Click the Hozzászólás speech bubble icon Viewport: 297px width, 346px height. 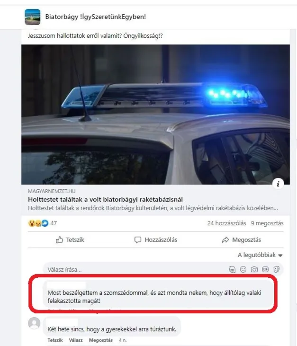[x=138, y=240]
